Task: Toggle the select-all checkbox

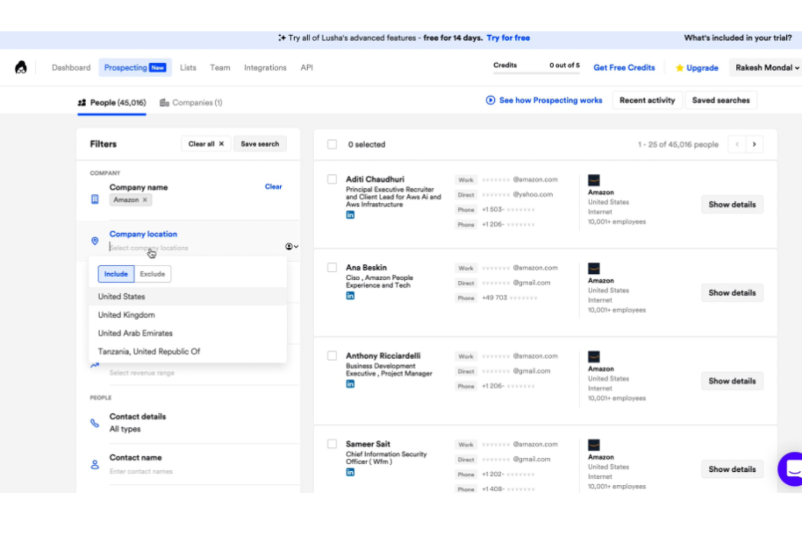Action: point(332,144)
